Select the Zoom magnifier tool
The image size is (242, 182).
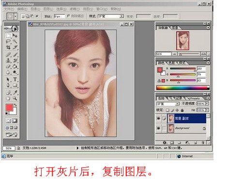pyautogui.click(x=15, y=98)
